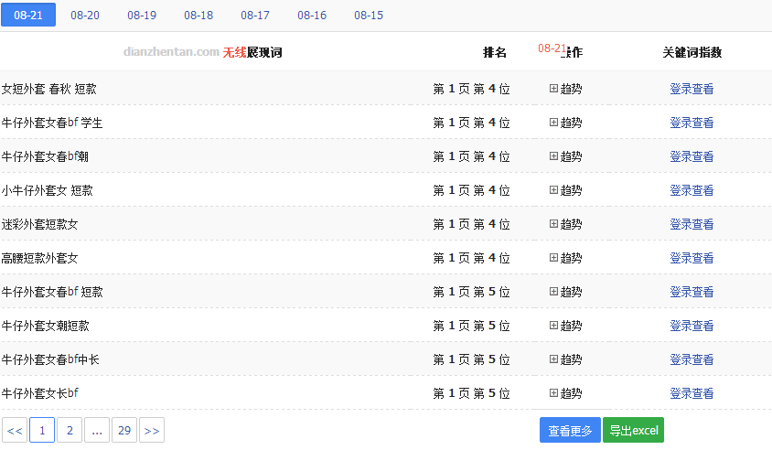The width and height of the screenshot is (772, 450).
Task: Go to next pages with >> button
Action: pos(152,430)
